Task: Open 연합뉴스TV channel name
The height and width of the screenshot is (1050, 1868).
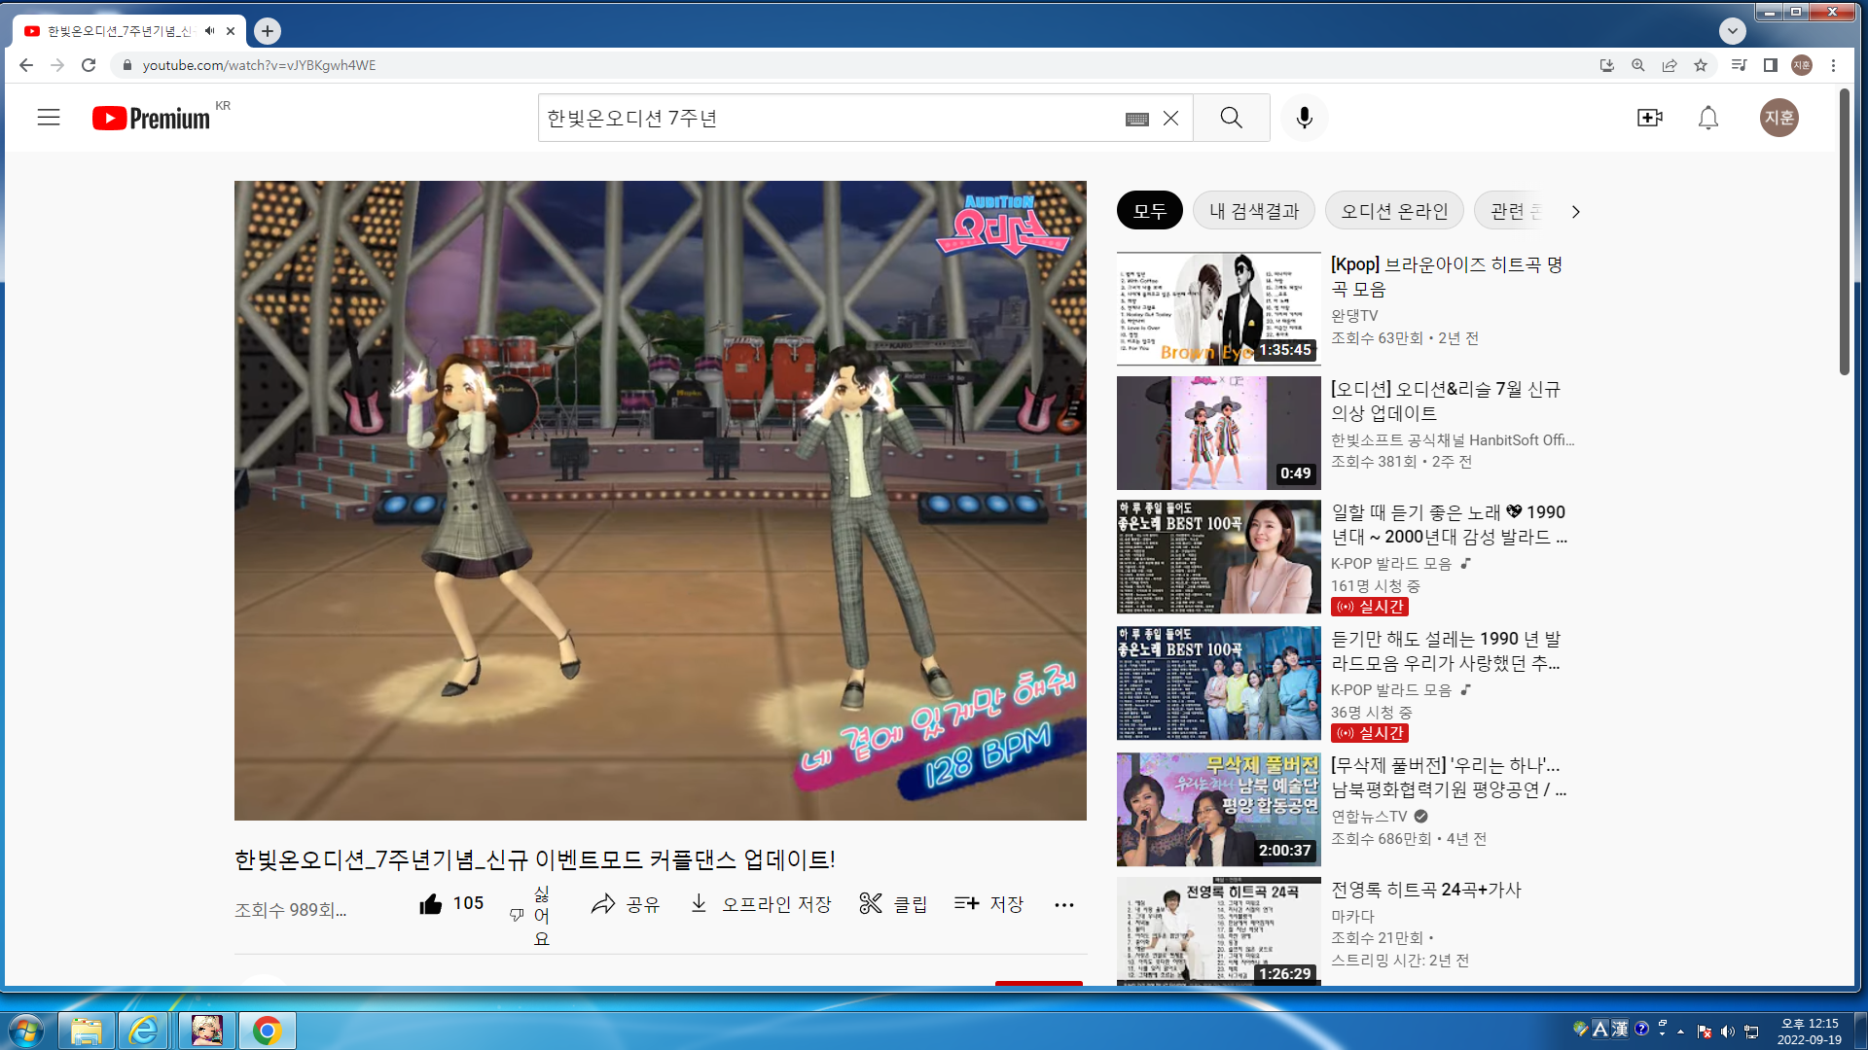Action: 1369,817
